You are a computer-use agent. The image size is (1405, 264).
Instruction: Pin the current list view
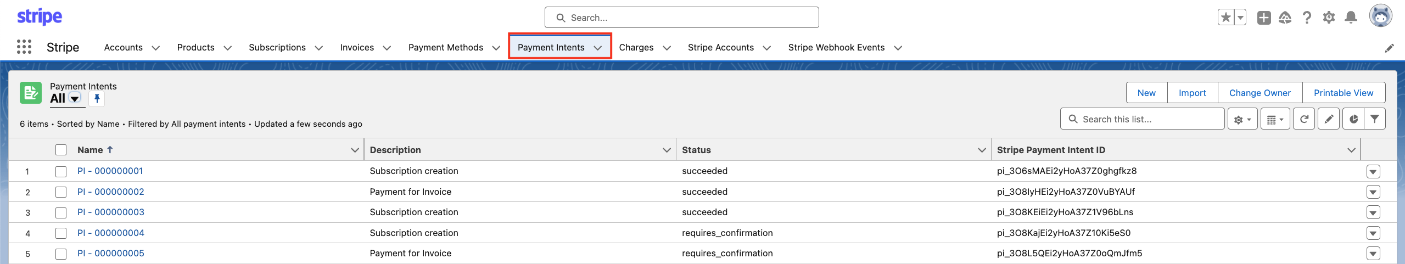click(x=97, y=99)
